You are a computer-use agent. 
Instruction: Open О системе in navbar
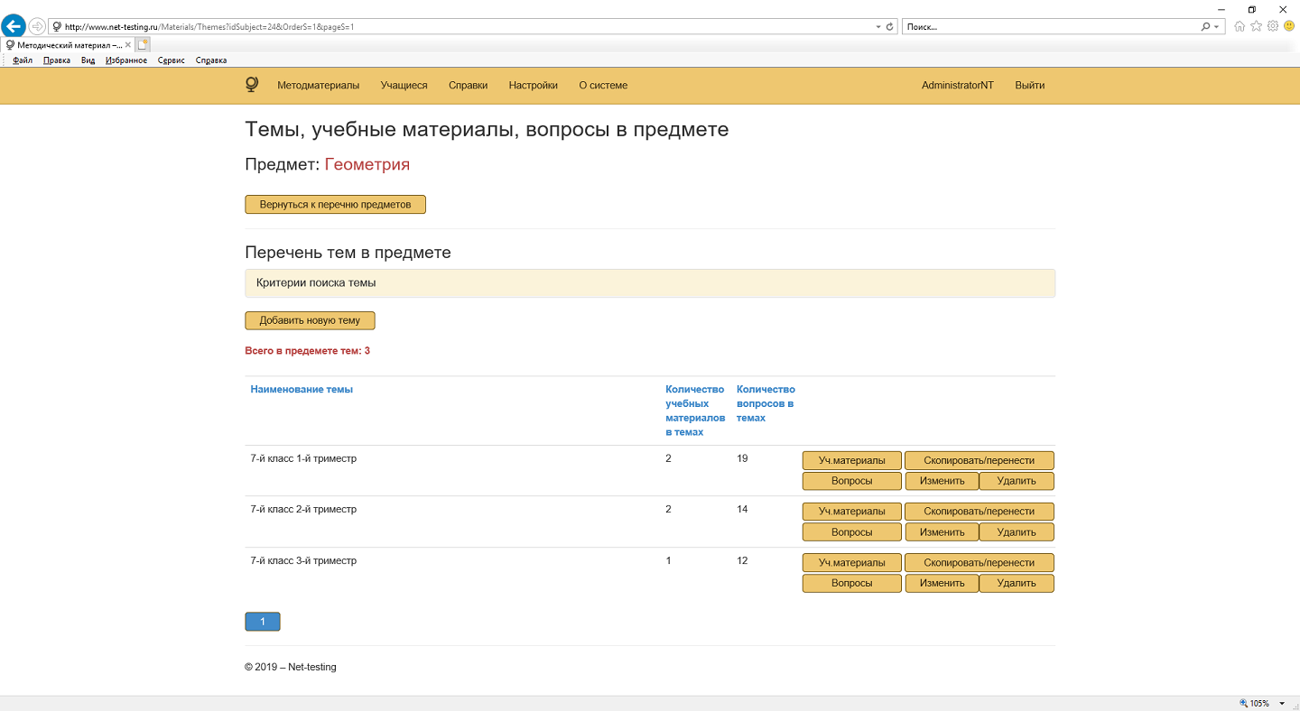tap(603, 86)
